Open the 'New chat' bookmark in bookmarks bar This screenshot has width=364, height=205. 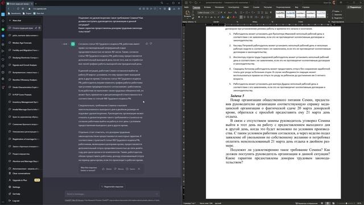[x=39, y=13]
